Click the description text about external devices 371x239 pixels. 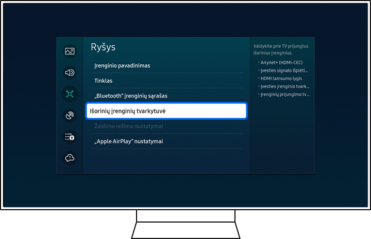(x=281, y=49)
